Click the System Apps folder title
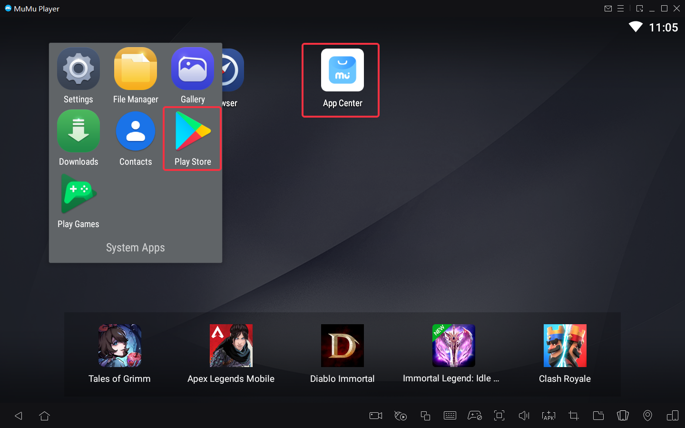685x428 pixels. [x=136, y=248]
